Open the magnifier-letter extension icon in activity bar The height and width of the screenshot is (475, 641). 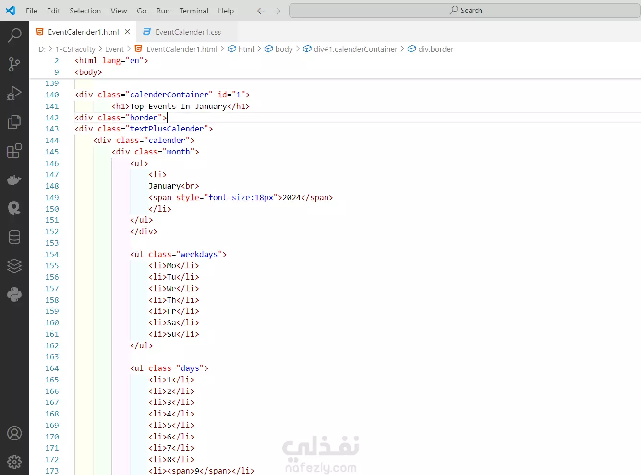[14, 208]
